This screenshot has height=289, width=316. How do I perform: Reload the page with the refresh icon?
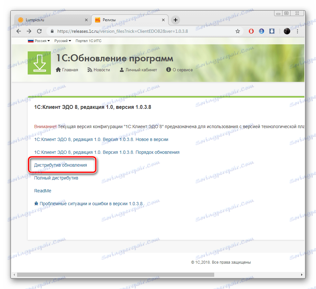(x=39, y=31)
